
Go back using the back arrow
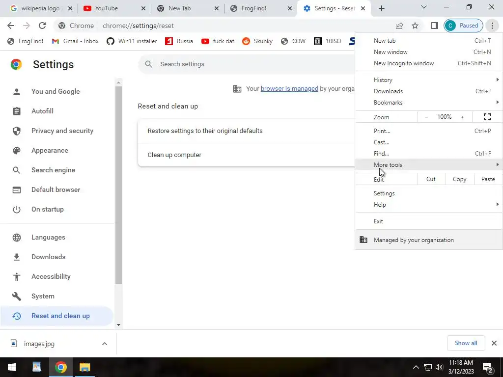(x=11, y=26)
